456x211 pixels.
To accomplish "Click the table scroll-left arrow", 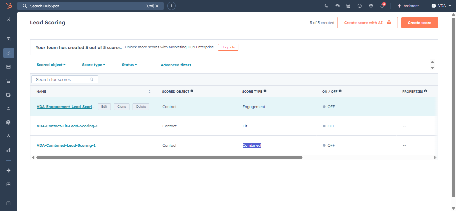I will pos(33,157).
